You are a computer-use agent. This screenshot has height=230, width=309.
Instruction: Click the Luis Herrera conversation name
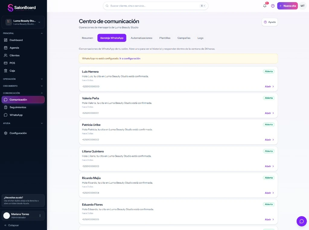pyautogui.click(x=90, y=72)
